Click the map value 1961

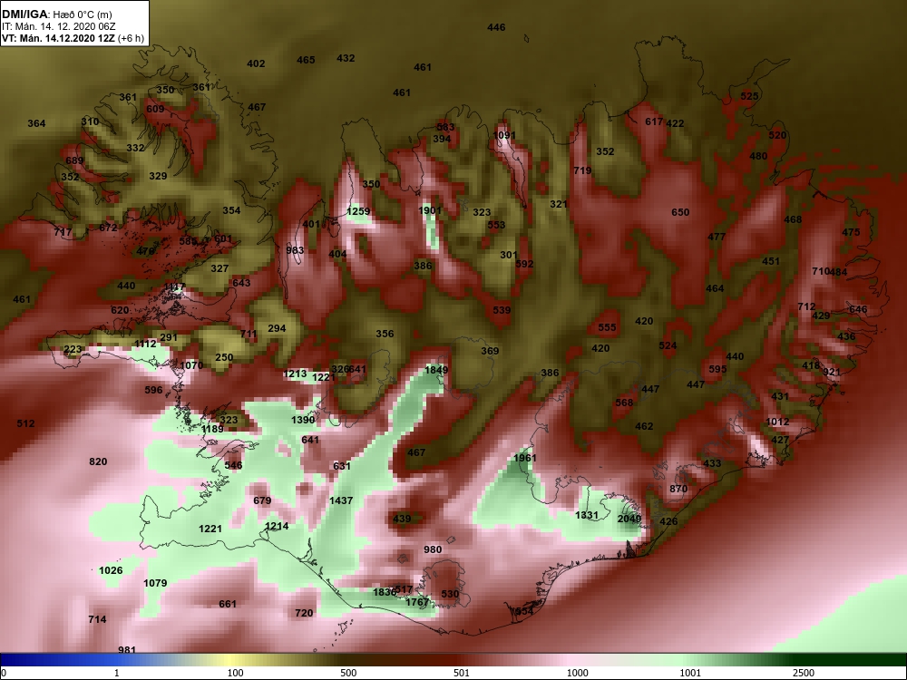pos(525,458)
